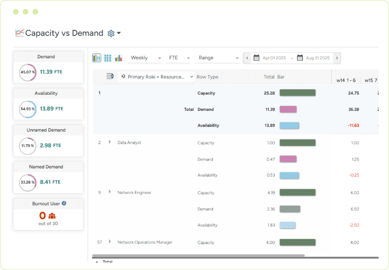Viewport: 389px width, 270px height.
Task: Click the w14 1 - 6 week column header
Action: tap(346, 80)
